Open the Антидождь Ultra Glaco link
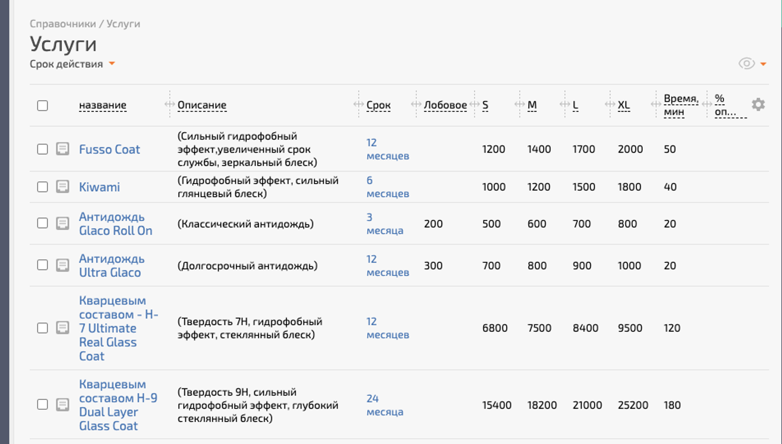The image size is (782, 444). click(x=111, y=266)
